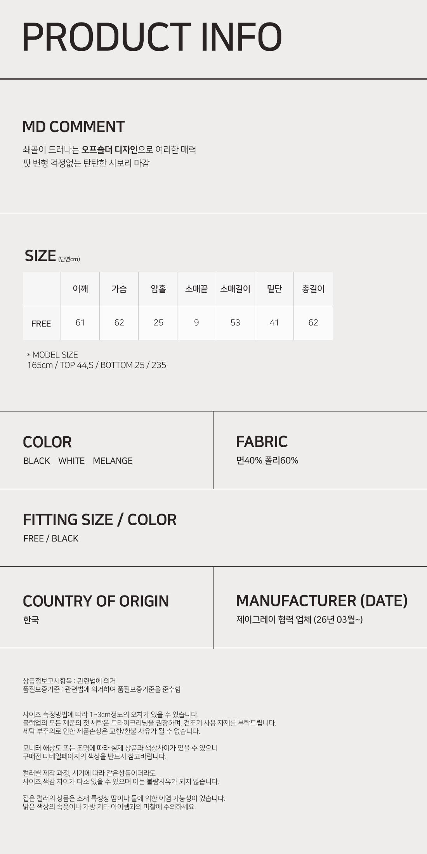Click the 소매끝 value 9 cell
This screenshot has height=854, width=427.
click(x=196, y=323)
